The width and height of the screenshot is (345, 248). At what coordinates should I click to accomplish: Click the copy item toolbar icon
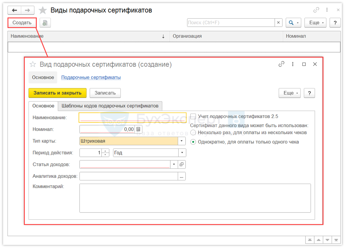45,23
